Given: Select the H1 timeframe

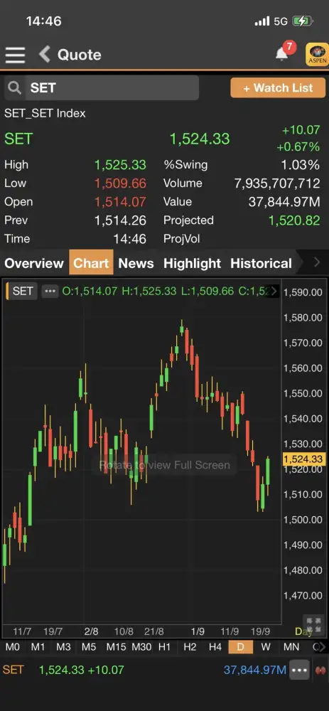Looking at the screenshot, I should click(165, 647).
